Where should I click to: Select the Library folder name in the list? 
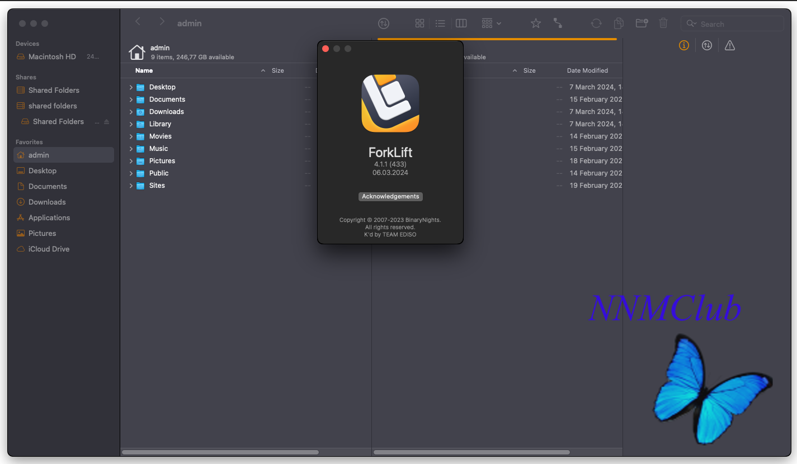point(160,124)
